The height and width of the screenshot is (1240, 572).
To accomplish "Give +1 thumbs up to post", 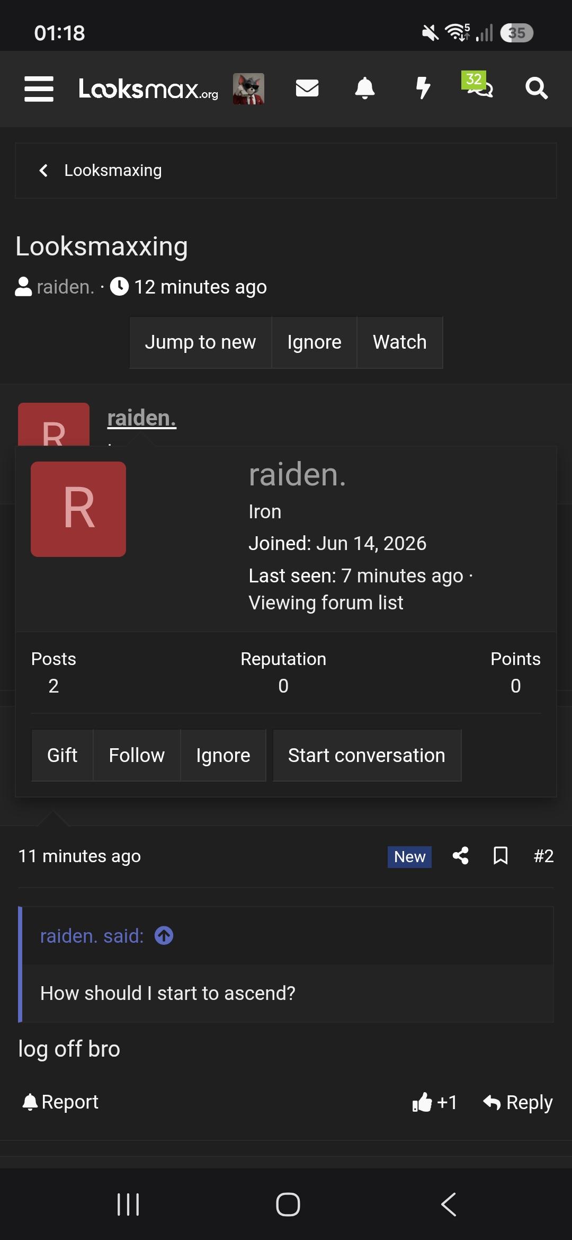I will click(434, 1103).
